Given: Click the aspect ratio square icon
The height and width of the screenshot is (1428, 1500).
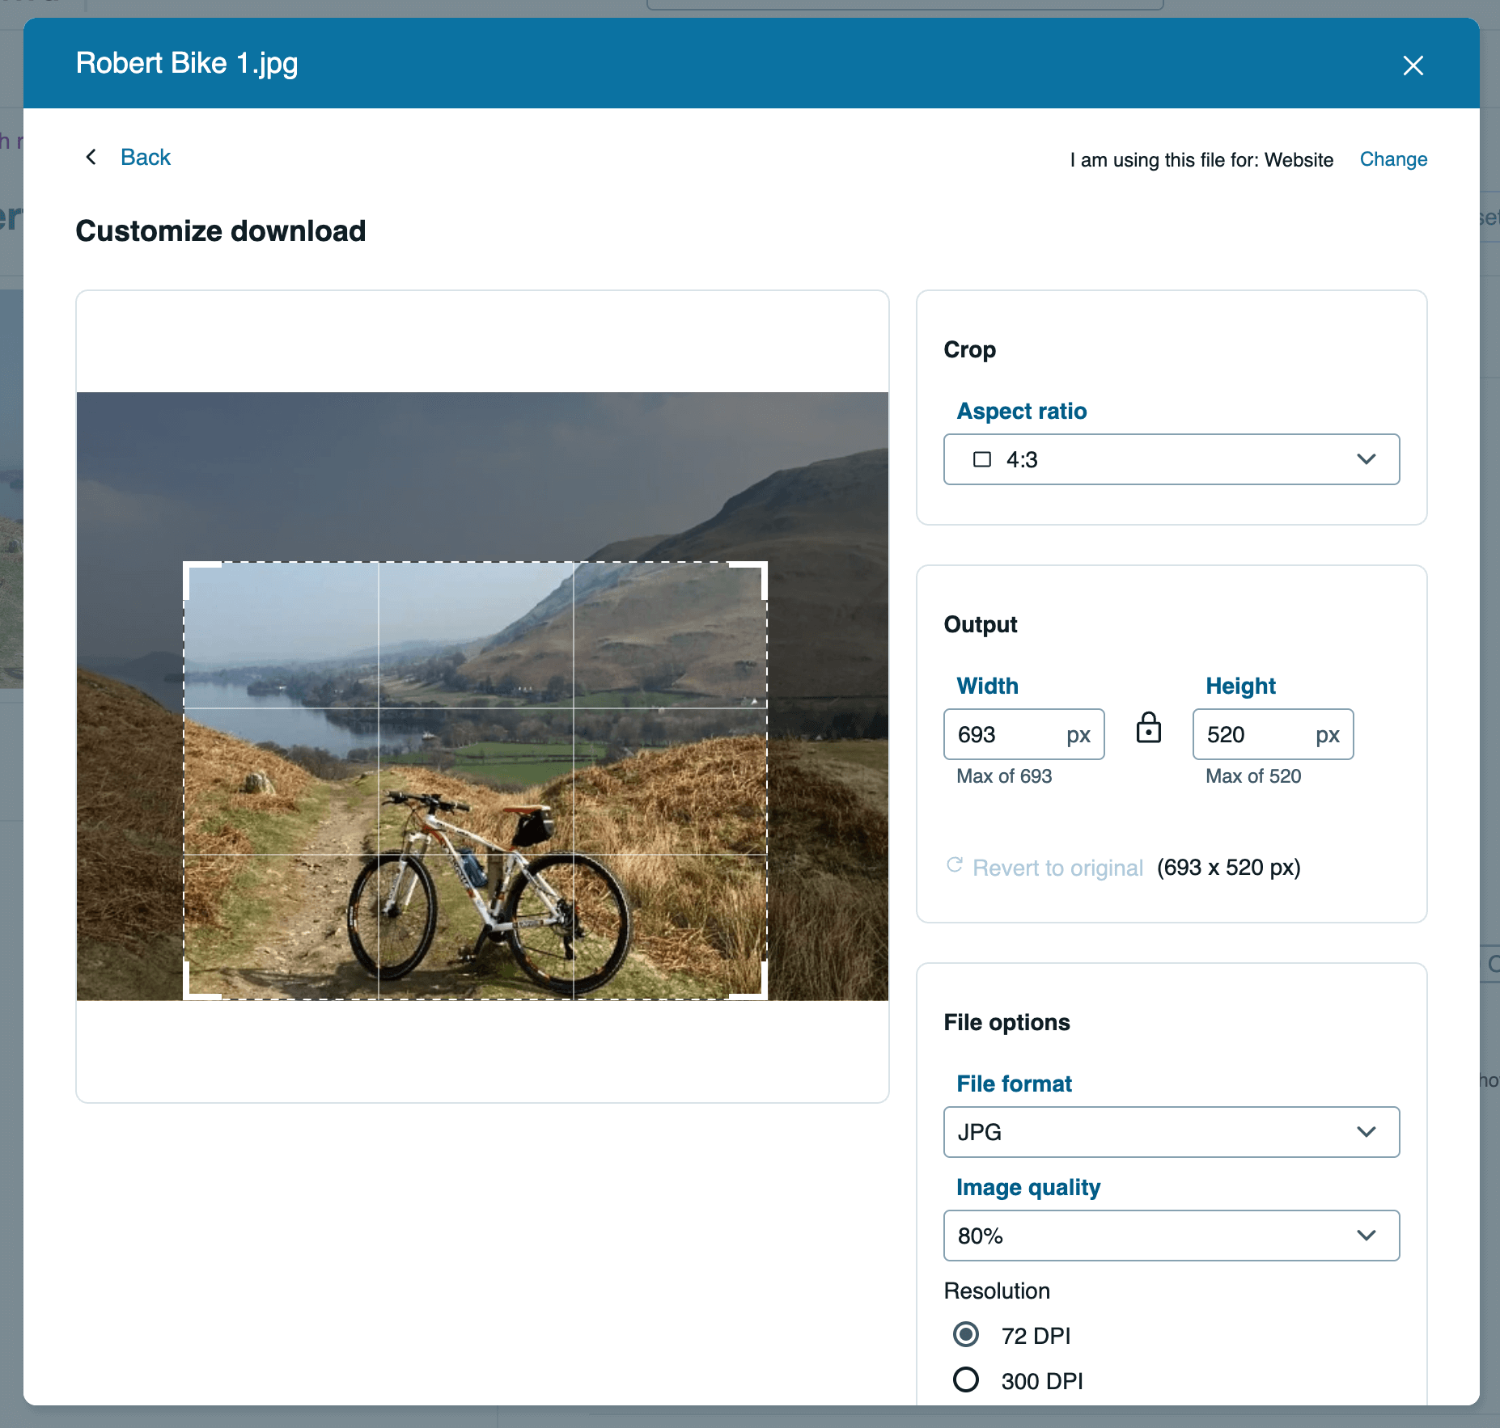Looking at the screenshot, I should 981,459.
